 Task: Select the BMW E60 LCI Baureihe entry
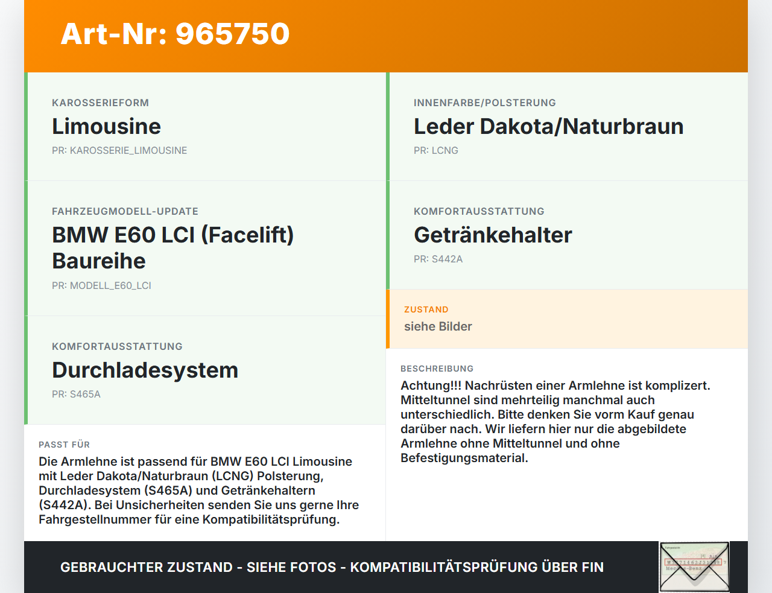tap(173, 247)
